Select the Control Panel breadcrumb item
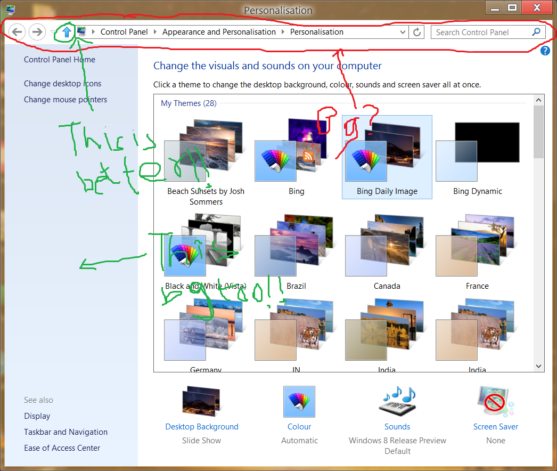Image resolution: width=557 pixels, height=471 pixels. [124, 32]
